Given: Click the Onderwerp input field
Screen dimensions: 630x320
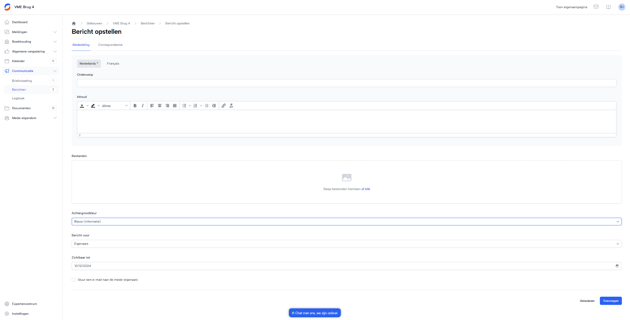Looking at the screenshot, I should click(346, 83).
